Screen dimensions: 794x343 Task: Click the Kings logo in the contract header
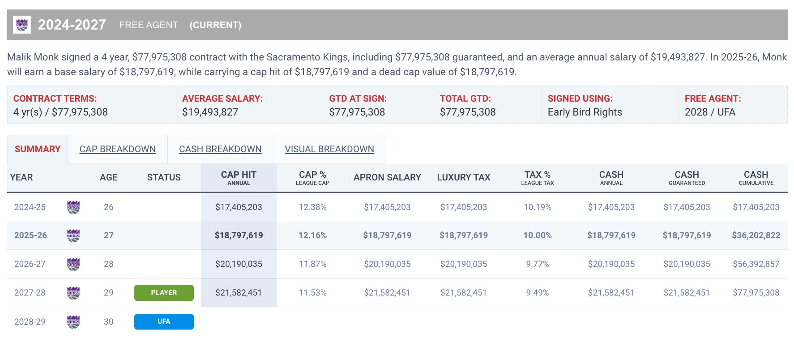click(x=22, y=25)
